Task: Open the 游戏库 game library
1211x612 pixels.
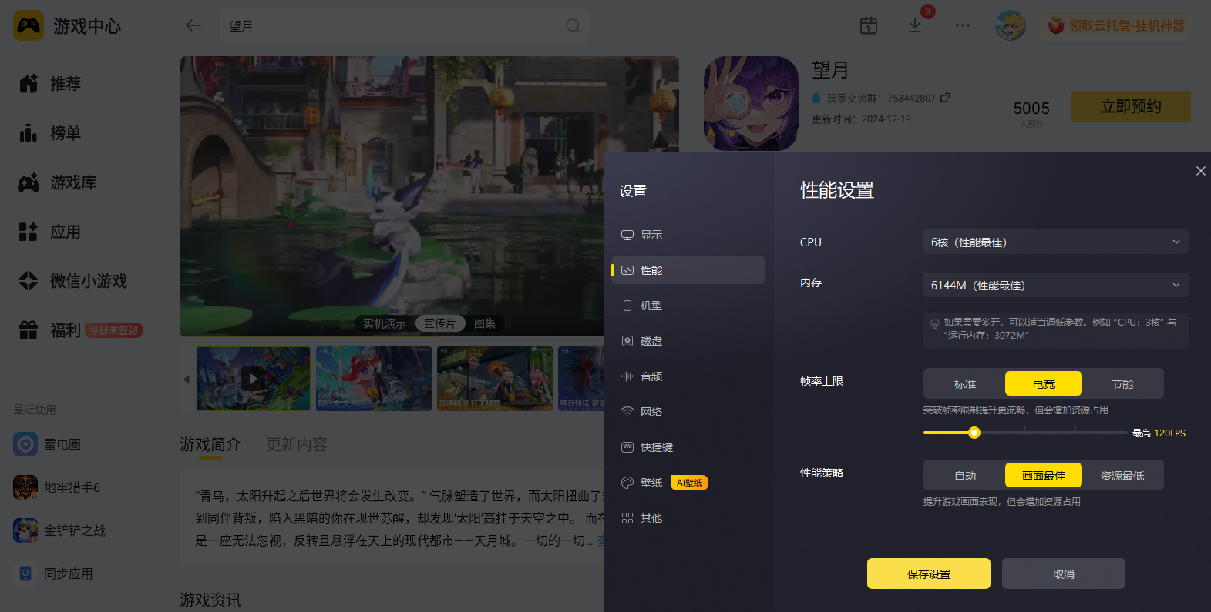Action: click(x=59, y=182)
